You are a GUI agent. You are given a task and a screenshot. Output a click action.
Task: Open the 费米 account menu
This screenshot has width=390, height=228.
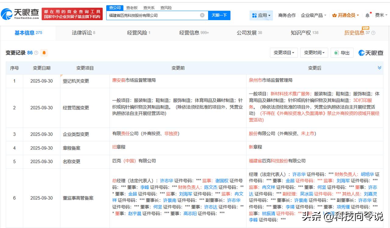coord(381,15)
